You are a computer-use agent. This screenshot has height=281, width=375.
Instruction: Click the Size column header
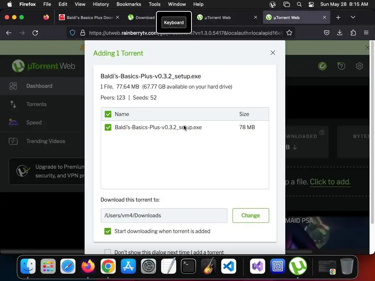[x=244, y=114]
